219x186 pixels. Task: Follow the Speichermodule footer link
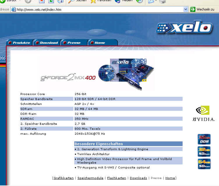coord(90,178)
